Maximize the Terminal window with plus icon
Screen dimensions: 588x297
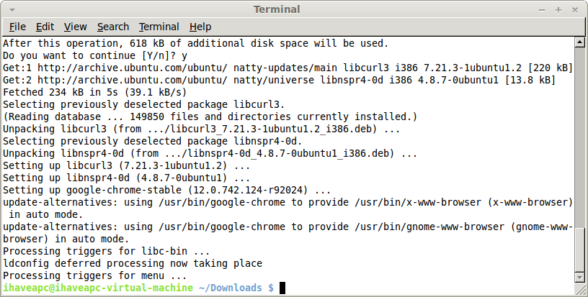pyautogui.click(x=558, y=10)
